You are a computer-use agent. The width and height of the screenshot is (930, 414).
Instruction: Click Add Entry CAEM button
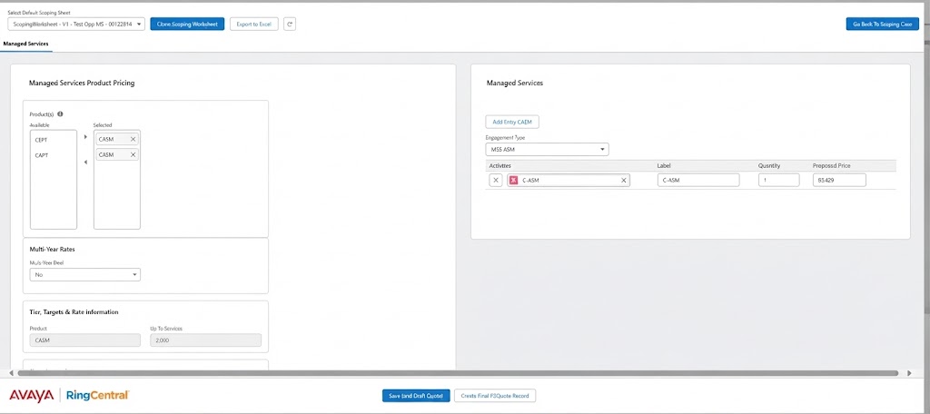click(x=512, y=122)
